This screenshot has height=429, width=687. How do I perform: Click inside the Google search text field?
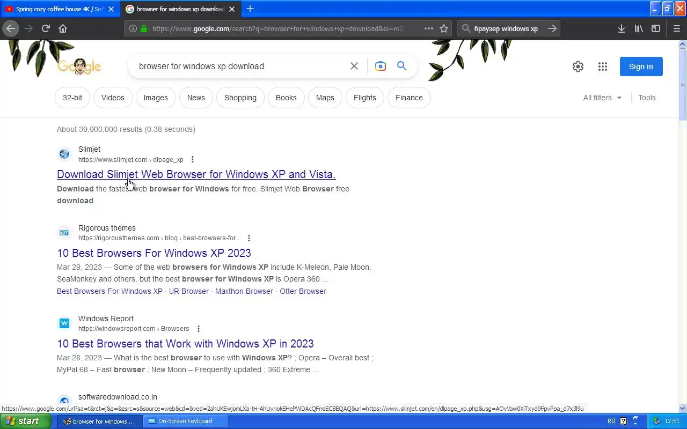click(x=239, y=66)
